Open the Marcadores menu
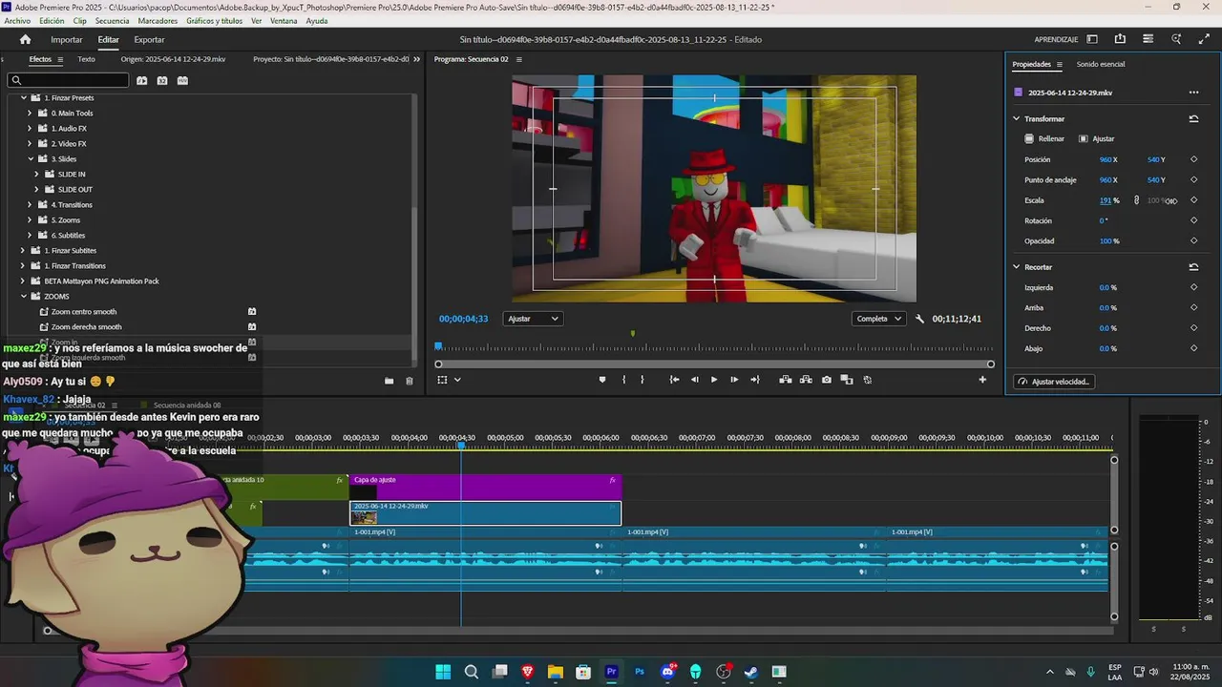This screenshot has width=1222, height=687. (158, 21)
